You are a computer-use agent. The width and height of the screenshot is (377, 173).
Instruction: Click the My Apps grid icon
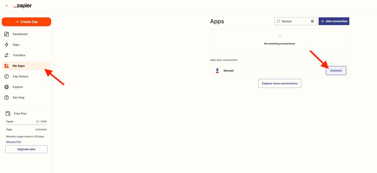click(x=7, y=66)
